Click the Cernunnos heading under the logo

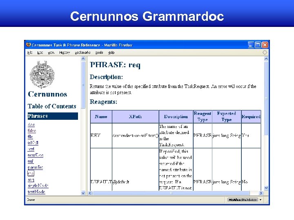coord(47,94)
